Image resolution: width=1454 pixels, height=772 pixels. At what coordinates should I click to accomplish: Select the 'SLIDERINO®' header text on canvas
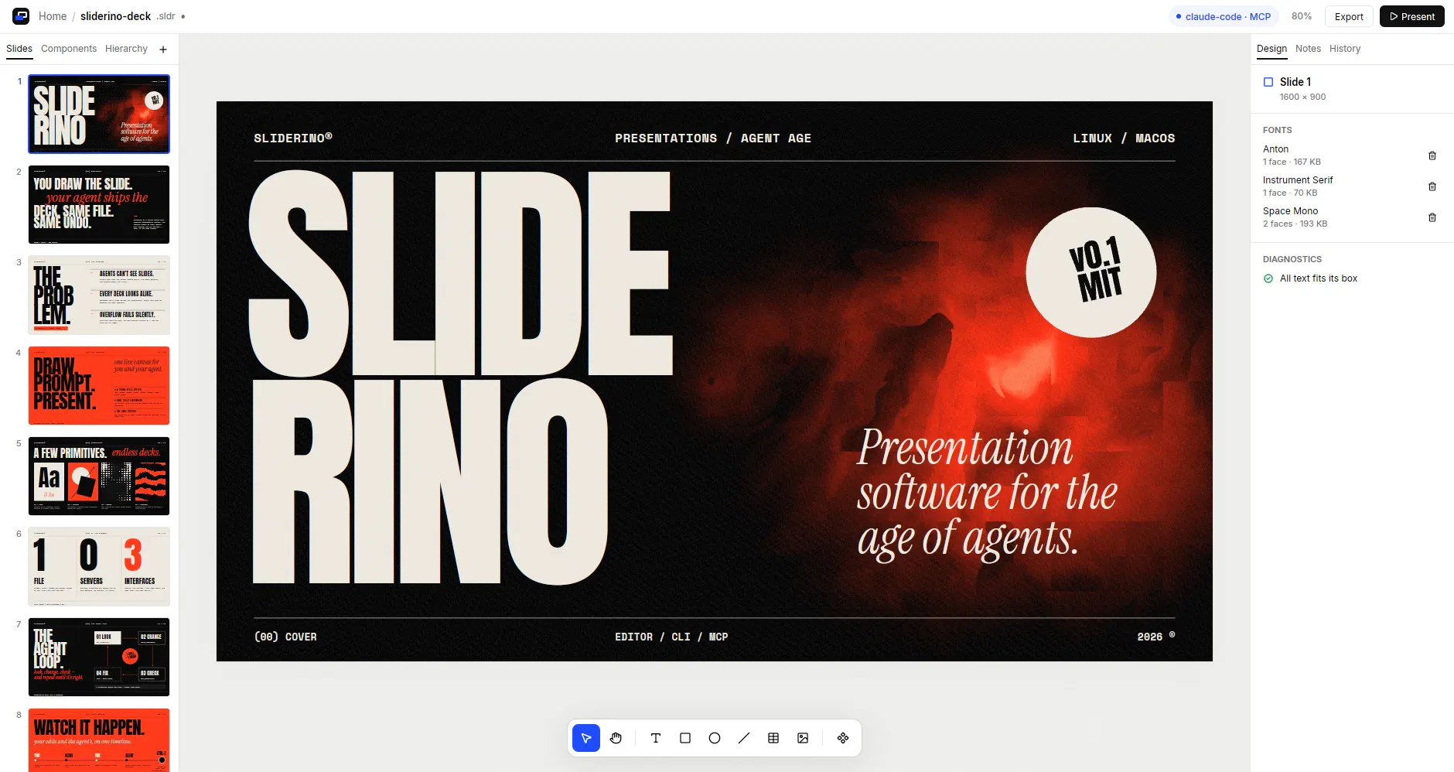coord(293,138)
